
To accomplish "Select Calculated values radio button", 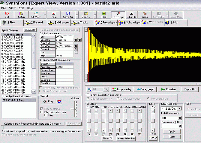I will click(118, 99).
